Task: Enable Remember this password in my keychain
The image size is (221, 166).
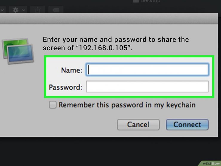Action: tap(53, 105)
